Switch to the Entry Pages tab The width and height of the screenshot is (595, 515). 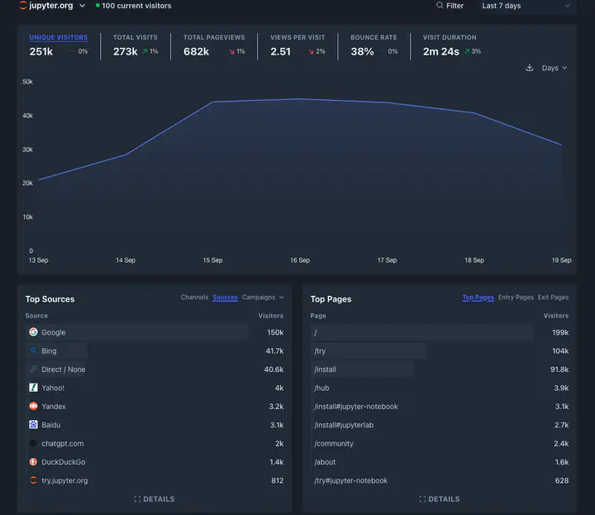516,298
